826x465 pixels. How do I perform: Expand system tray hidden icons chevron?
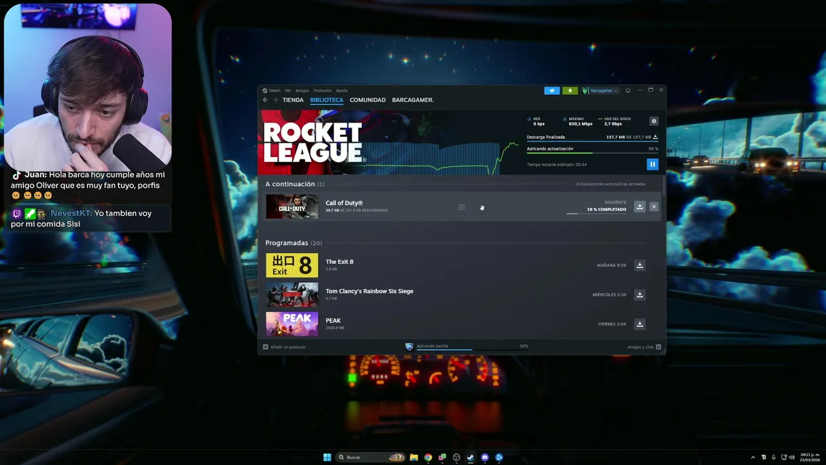pos(752,457)
